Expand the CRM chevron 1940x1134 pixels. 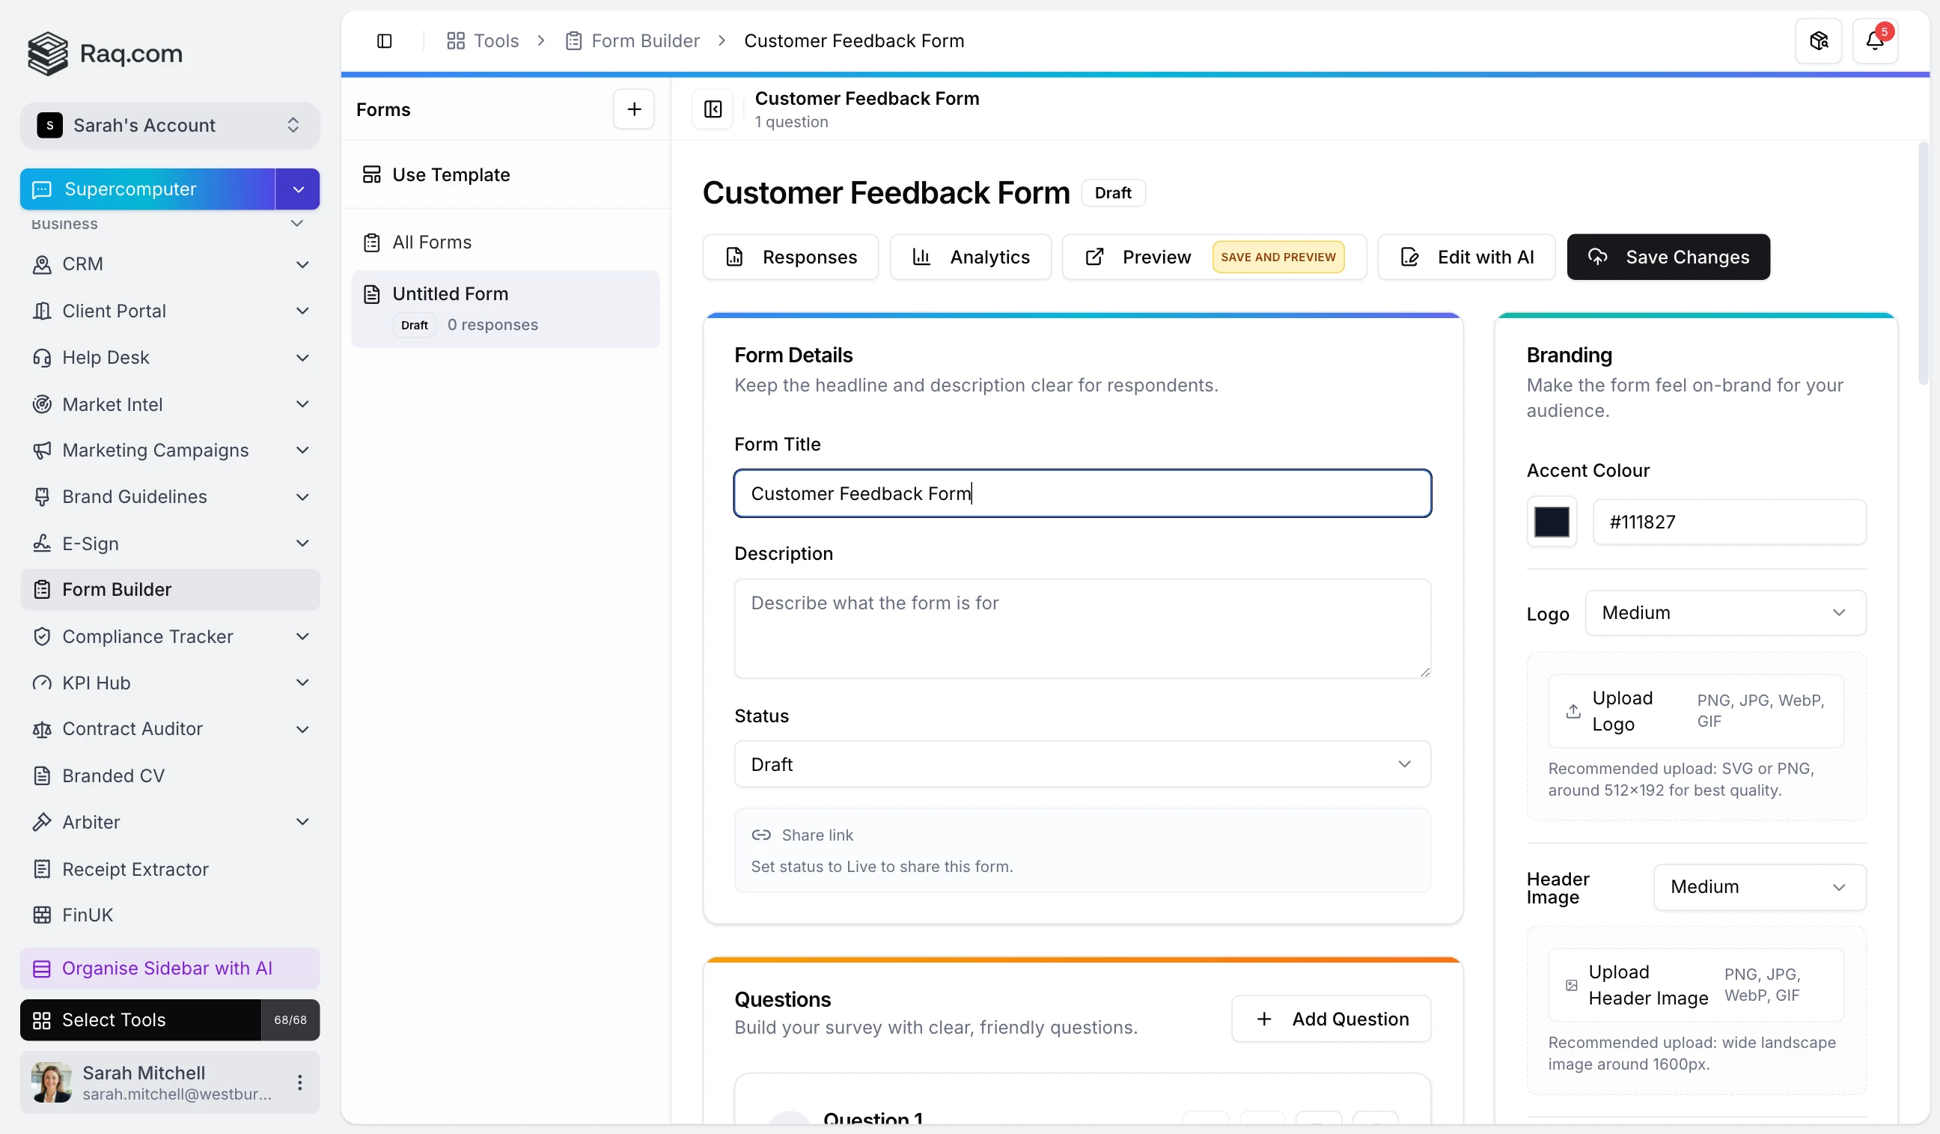[x=302, y=264]
